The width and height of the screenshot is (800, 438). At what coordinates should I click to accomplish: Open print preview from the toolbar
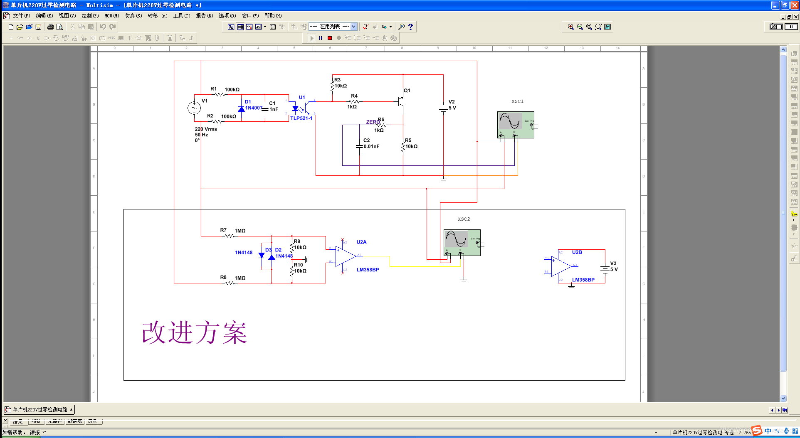pos(60,27)
